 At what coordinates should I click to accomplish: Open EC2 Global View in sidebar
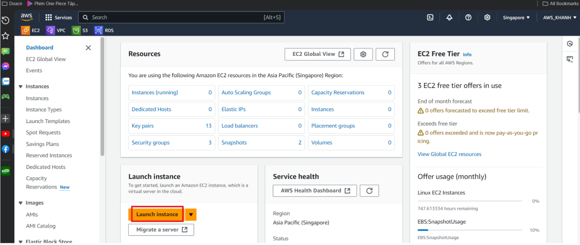(x=46, y=59)
